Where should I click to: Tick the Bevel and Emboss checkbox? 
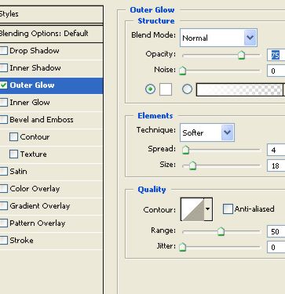[3, 119]
